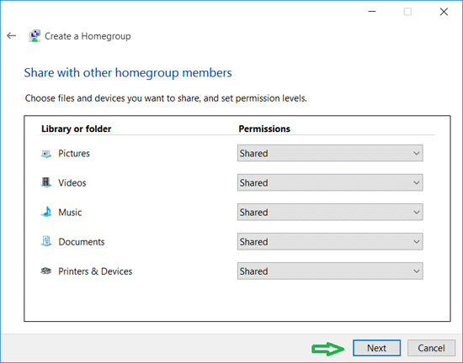Select the Printers & Devices label
This screenshot has width=463, height=363.
[95, 271]
